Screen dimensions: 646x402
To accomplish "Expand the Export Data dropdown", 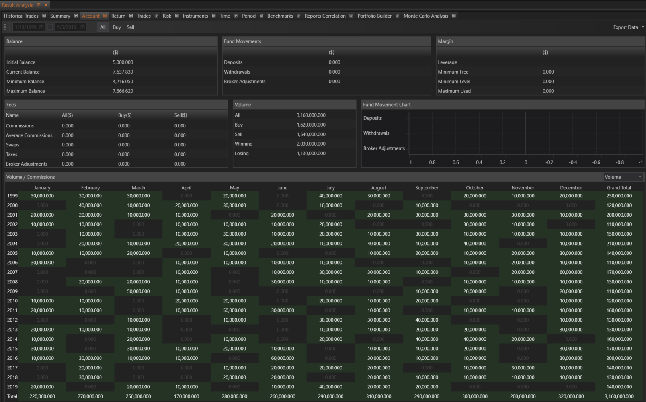I will pos(628,27).
